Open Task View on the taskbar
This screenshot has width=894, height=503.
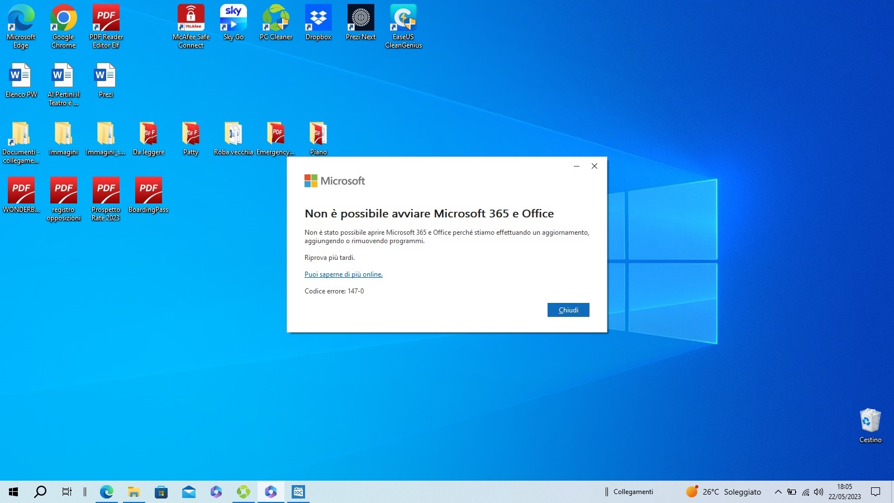click(67, 492)
